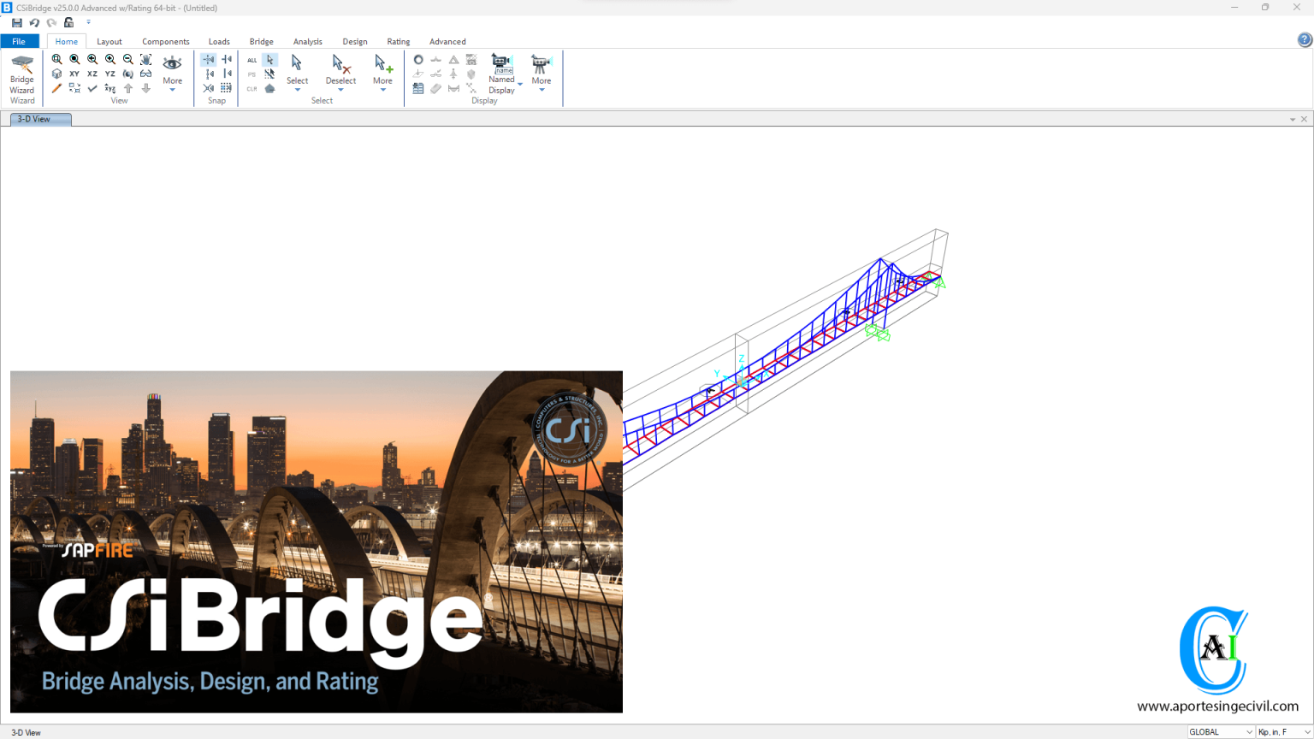
Task: Return to the previous zoom
Action: 92,60
